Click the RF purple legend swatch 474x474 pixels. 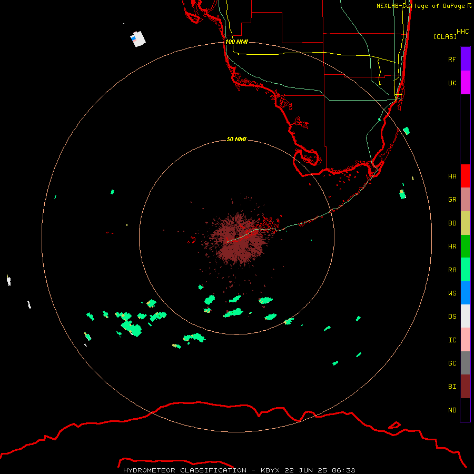465,59
